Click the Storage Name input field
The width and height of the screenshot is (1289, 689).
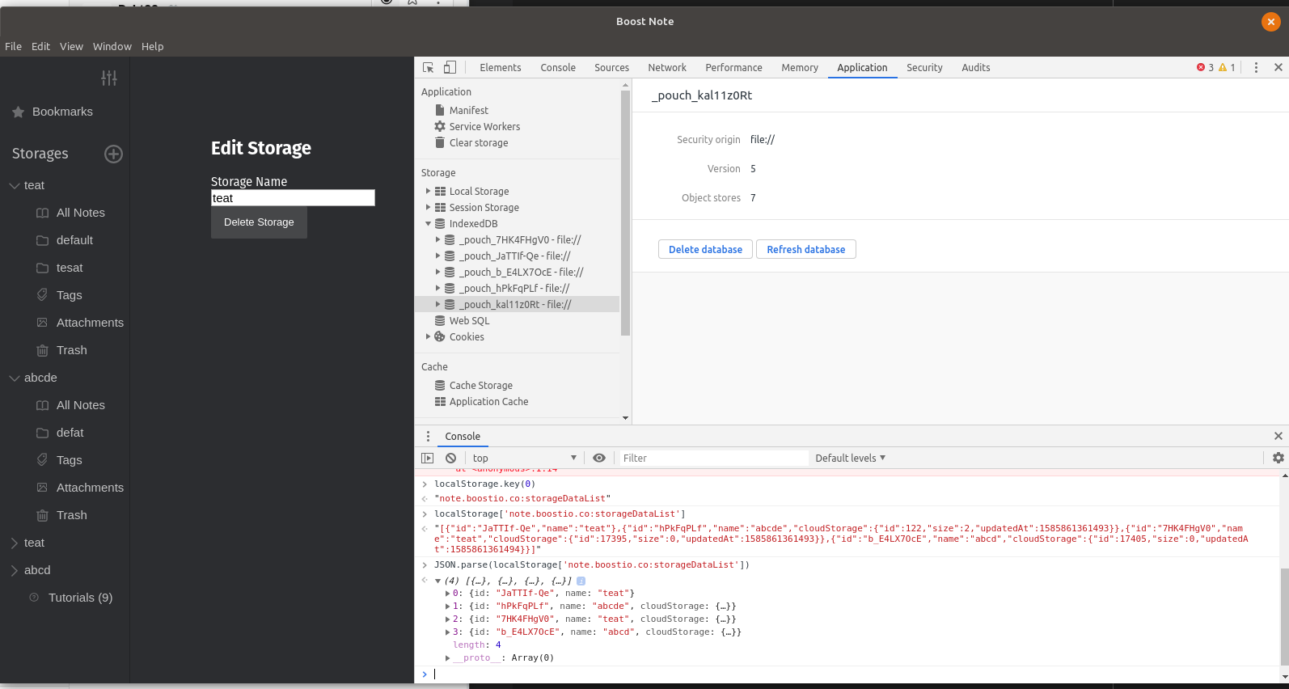(x=293, y=198)
